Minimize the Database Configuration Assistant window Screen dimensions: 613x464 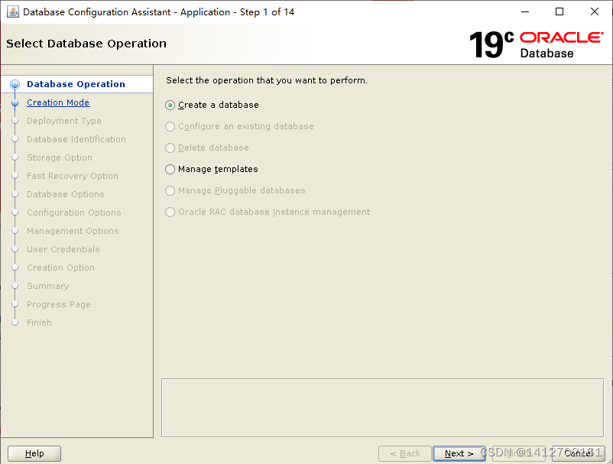[525, 11]
